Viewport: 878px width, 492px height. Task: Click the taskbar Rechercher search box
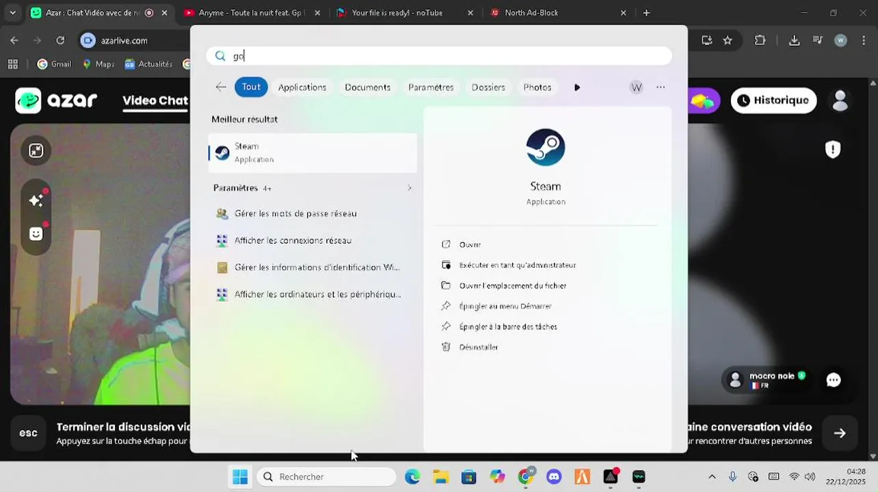(x=326, y=477)
